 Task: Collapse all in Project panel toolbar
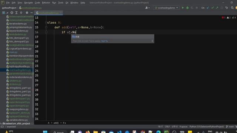coord(21,13)
